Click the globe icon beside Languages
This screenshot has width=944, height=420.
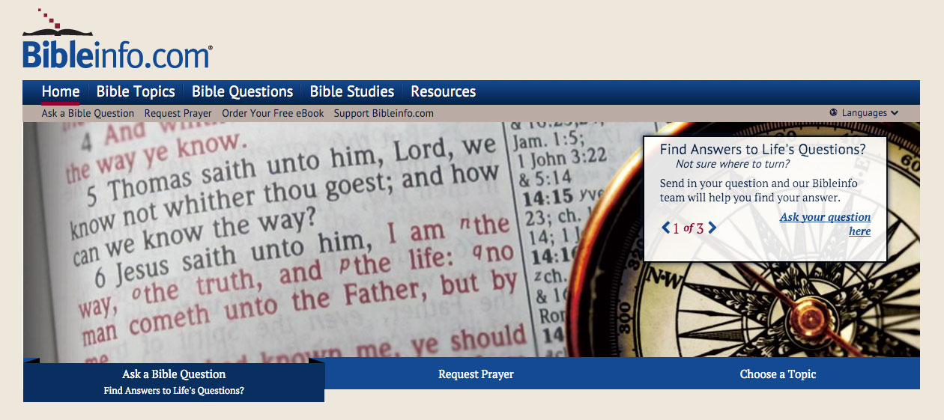[x=834, y=113]
